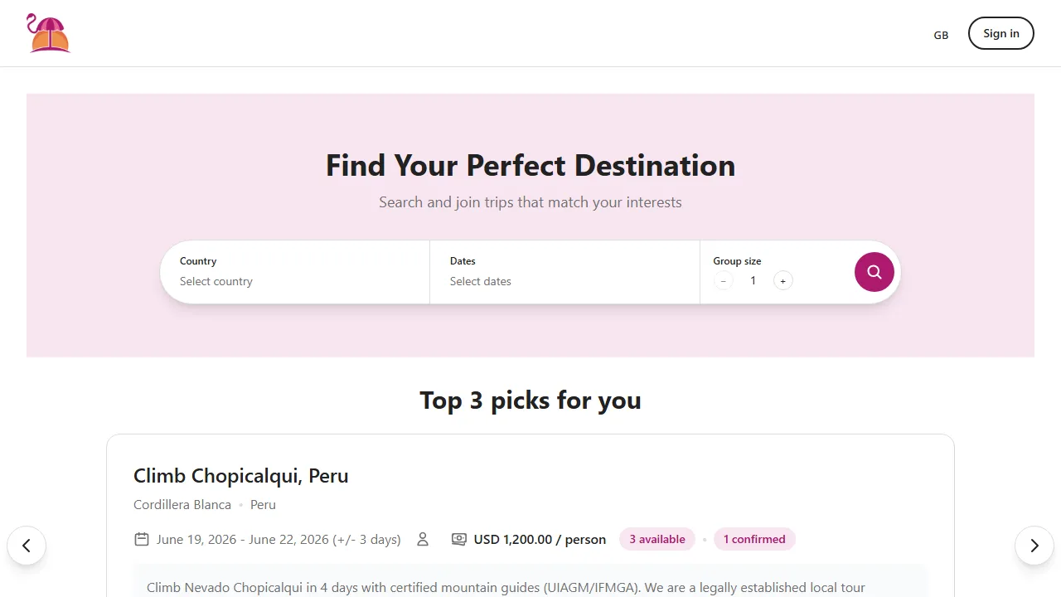Click the 3 available badge
The width and height of the screenshot is (1061, 597).
656,539
